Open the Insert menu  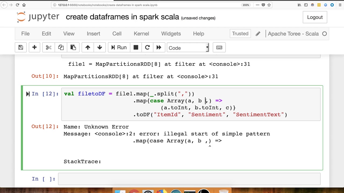pyautogui.click(x=93, y=34)
